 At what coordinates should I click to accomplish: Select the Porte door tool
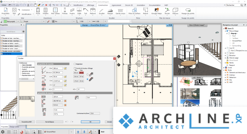click(x=38, y=11)
